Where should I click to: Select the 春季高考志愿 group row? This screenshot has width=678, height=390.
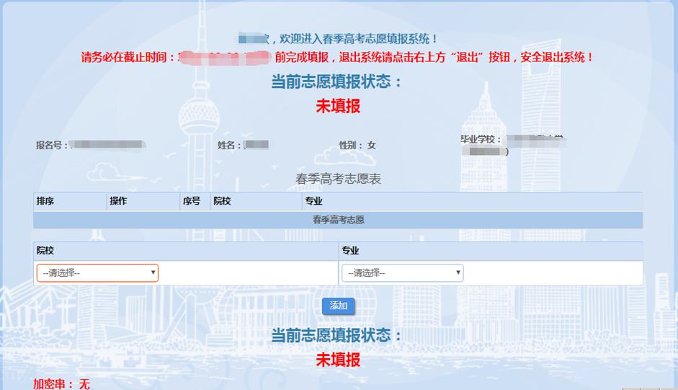click(338, 220)
